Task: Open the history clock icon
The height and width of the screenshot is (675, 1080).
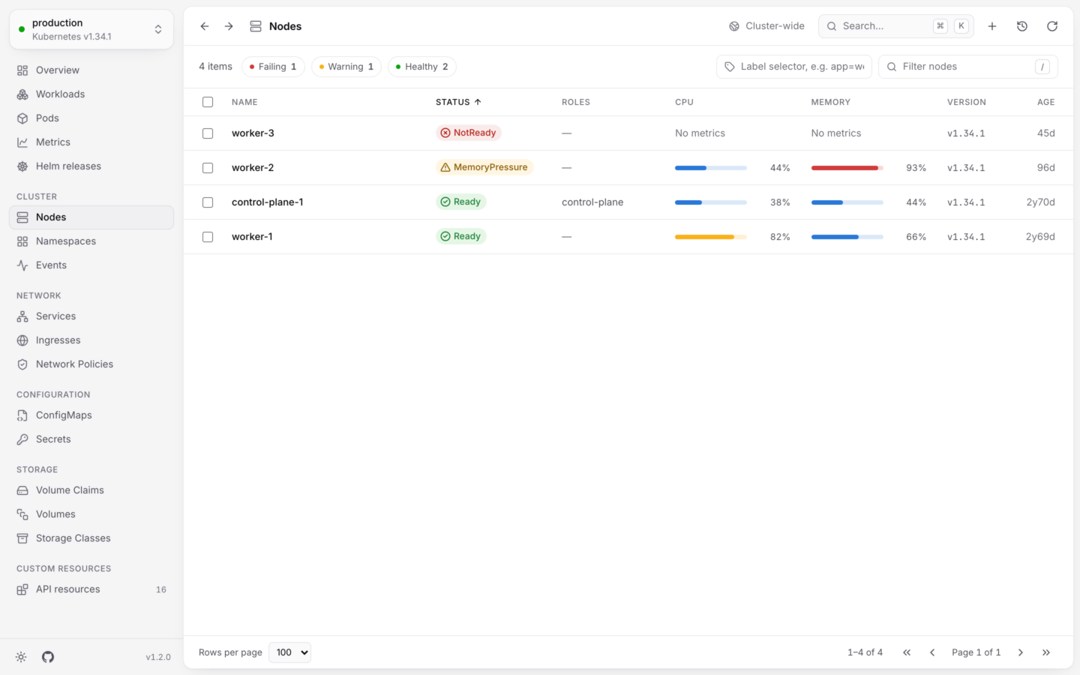Action: pyautogui.click(x=1022, y=26)
